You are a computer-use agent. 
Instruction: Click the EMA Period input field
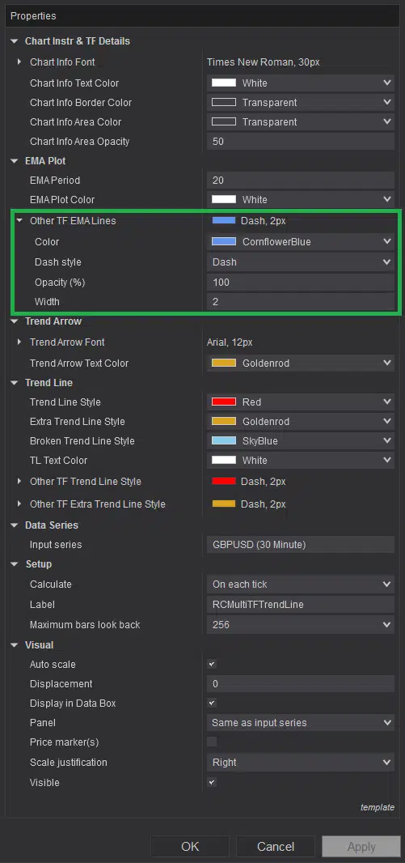301,180
